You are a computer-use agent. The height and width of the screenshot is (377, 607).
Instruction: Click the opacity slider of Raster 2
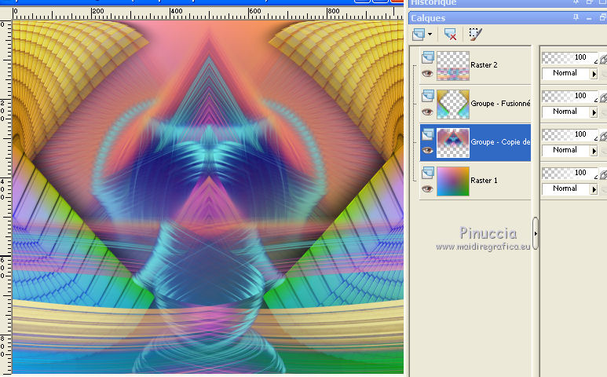570,57
